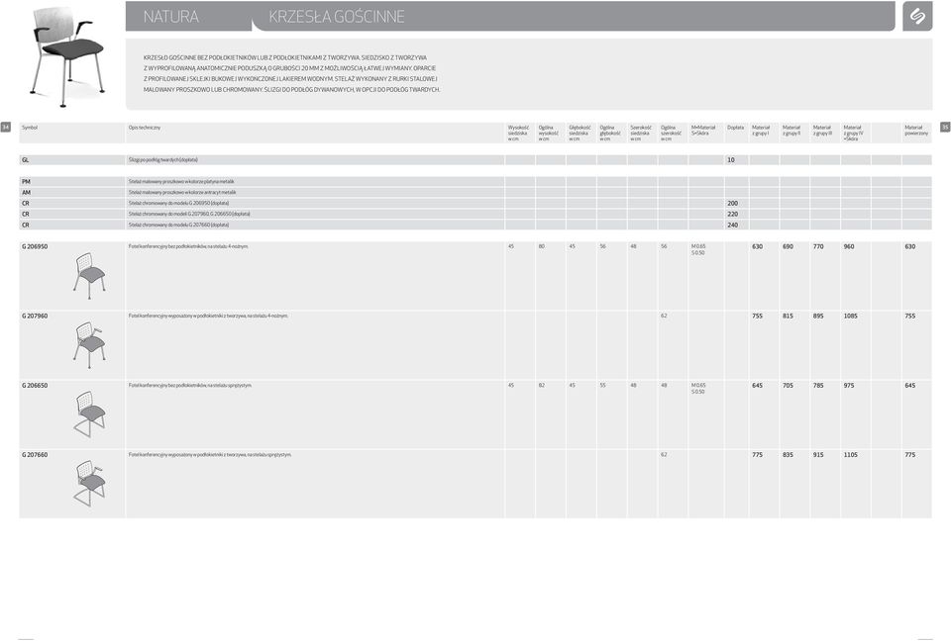
Task: Click price 770 in G 206950 row
Action: click(819, 247)
